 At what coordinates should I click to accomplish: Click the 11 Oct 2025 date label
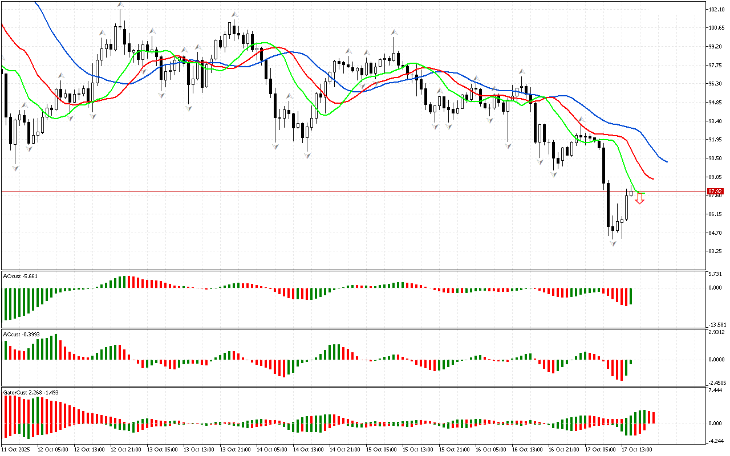[x=17, y=449]
